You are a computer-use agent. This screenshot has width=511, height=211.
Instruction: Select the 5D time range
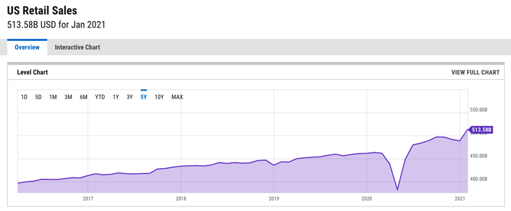click(x=39, y=97)
